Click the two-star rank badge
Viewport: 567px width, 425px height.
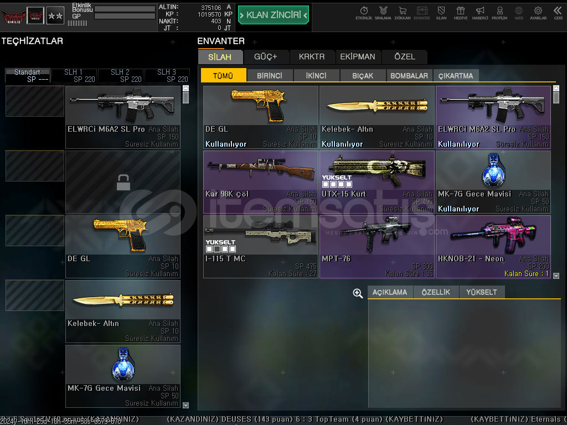click(x=55, y=15)
